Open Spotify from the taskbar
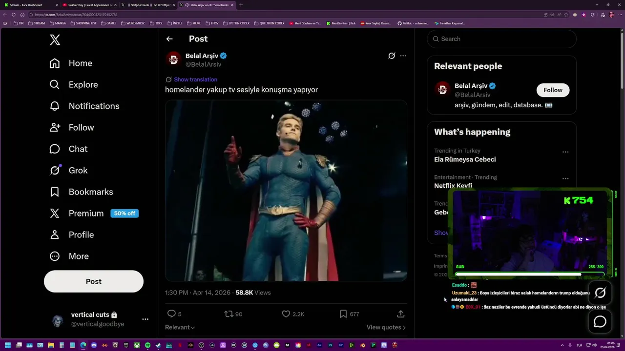 coord(147,346)
